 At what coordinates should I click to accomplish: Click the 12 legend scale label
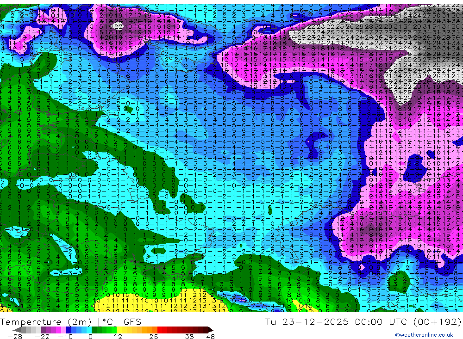118,337
